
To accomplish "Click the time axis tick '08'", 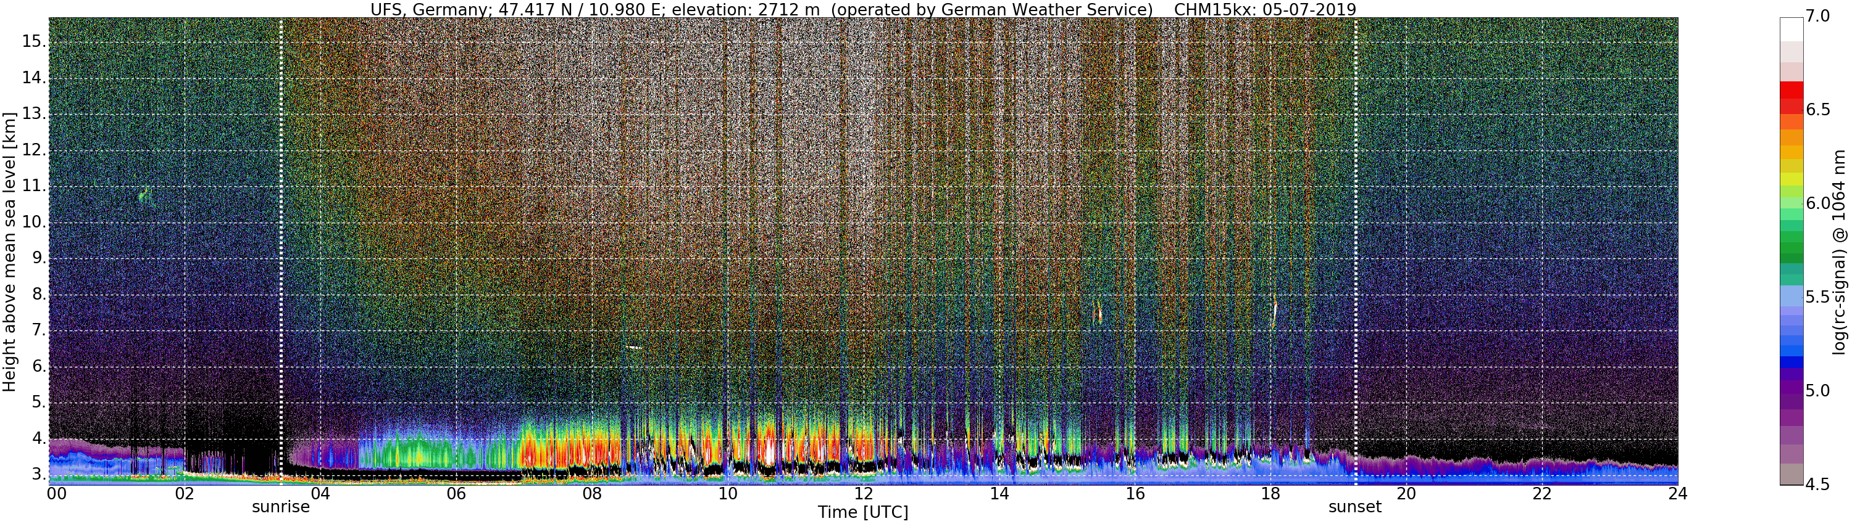I will click(591, 494).
